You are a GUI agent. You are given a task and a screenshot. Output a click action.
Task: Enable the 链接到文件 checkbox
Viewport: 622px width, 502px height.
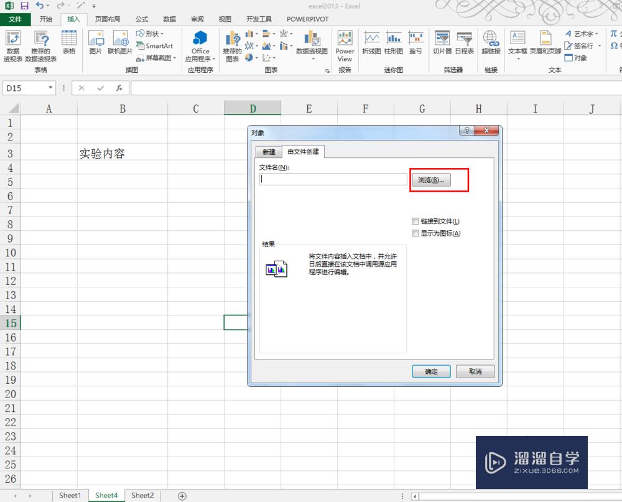[415, 221]
